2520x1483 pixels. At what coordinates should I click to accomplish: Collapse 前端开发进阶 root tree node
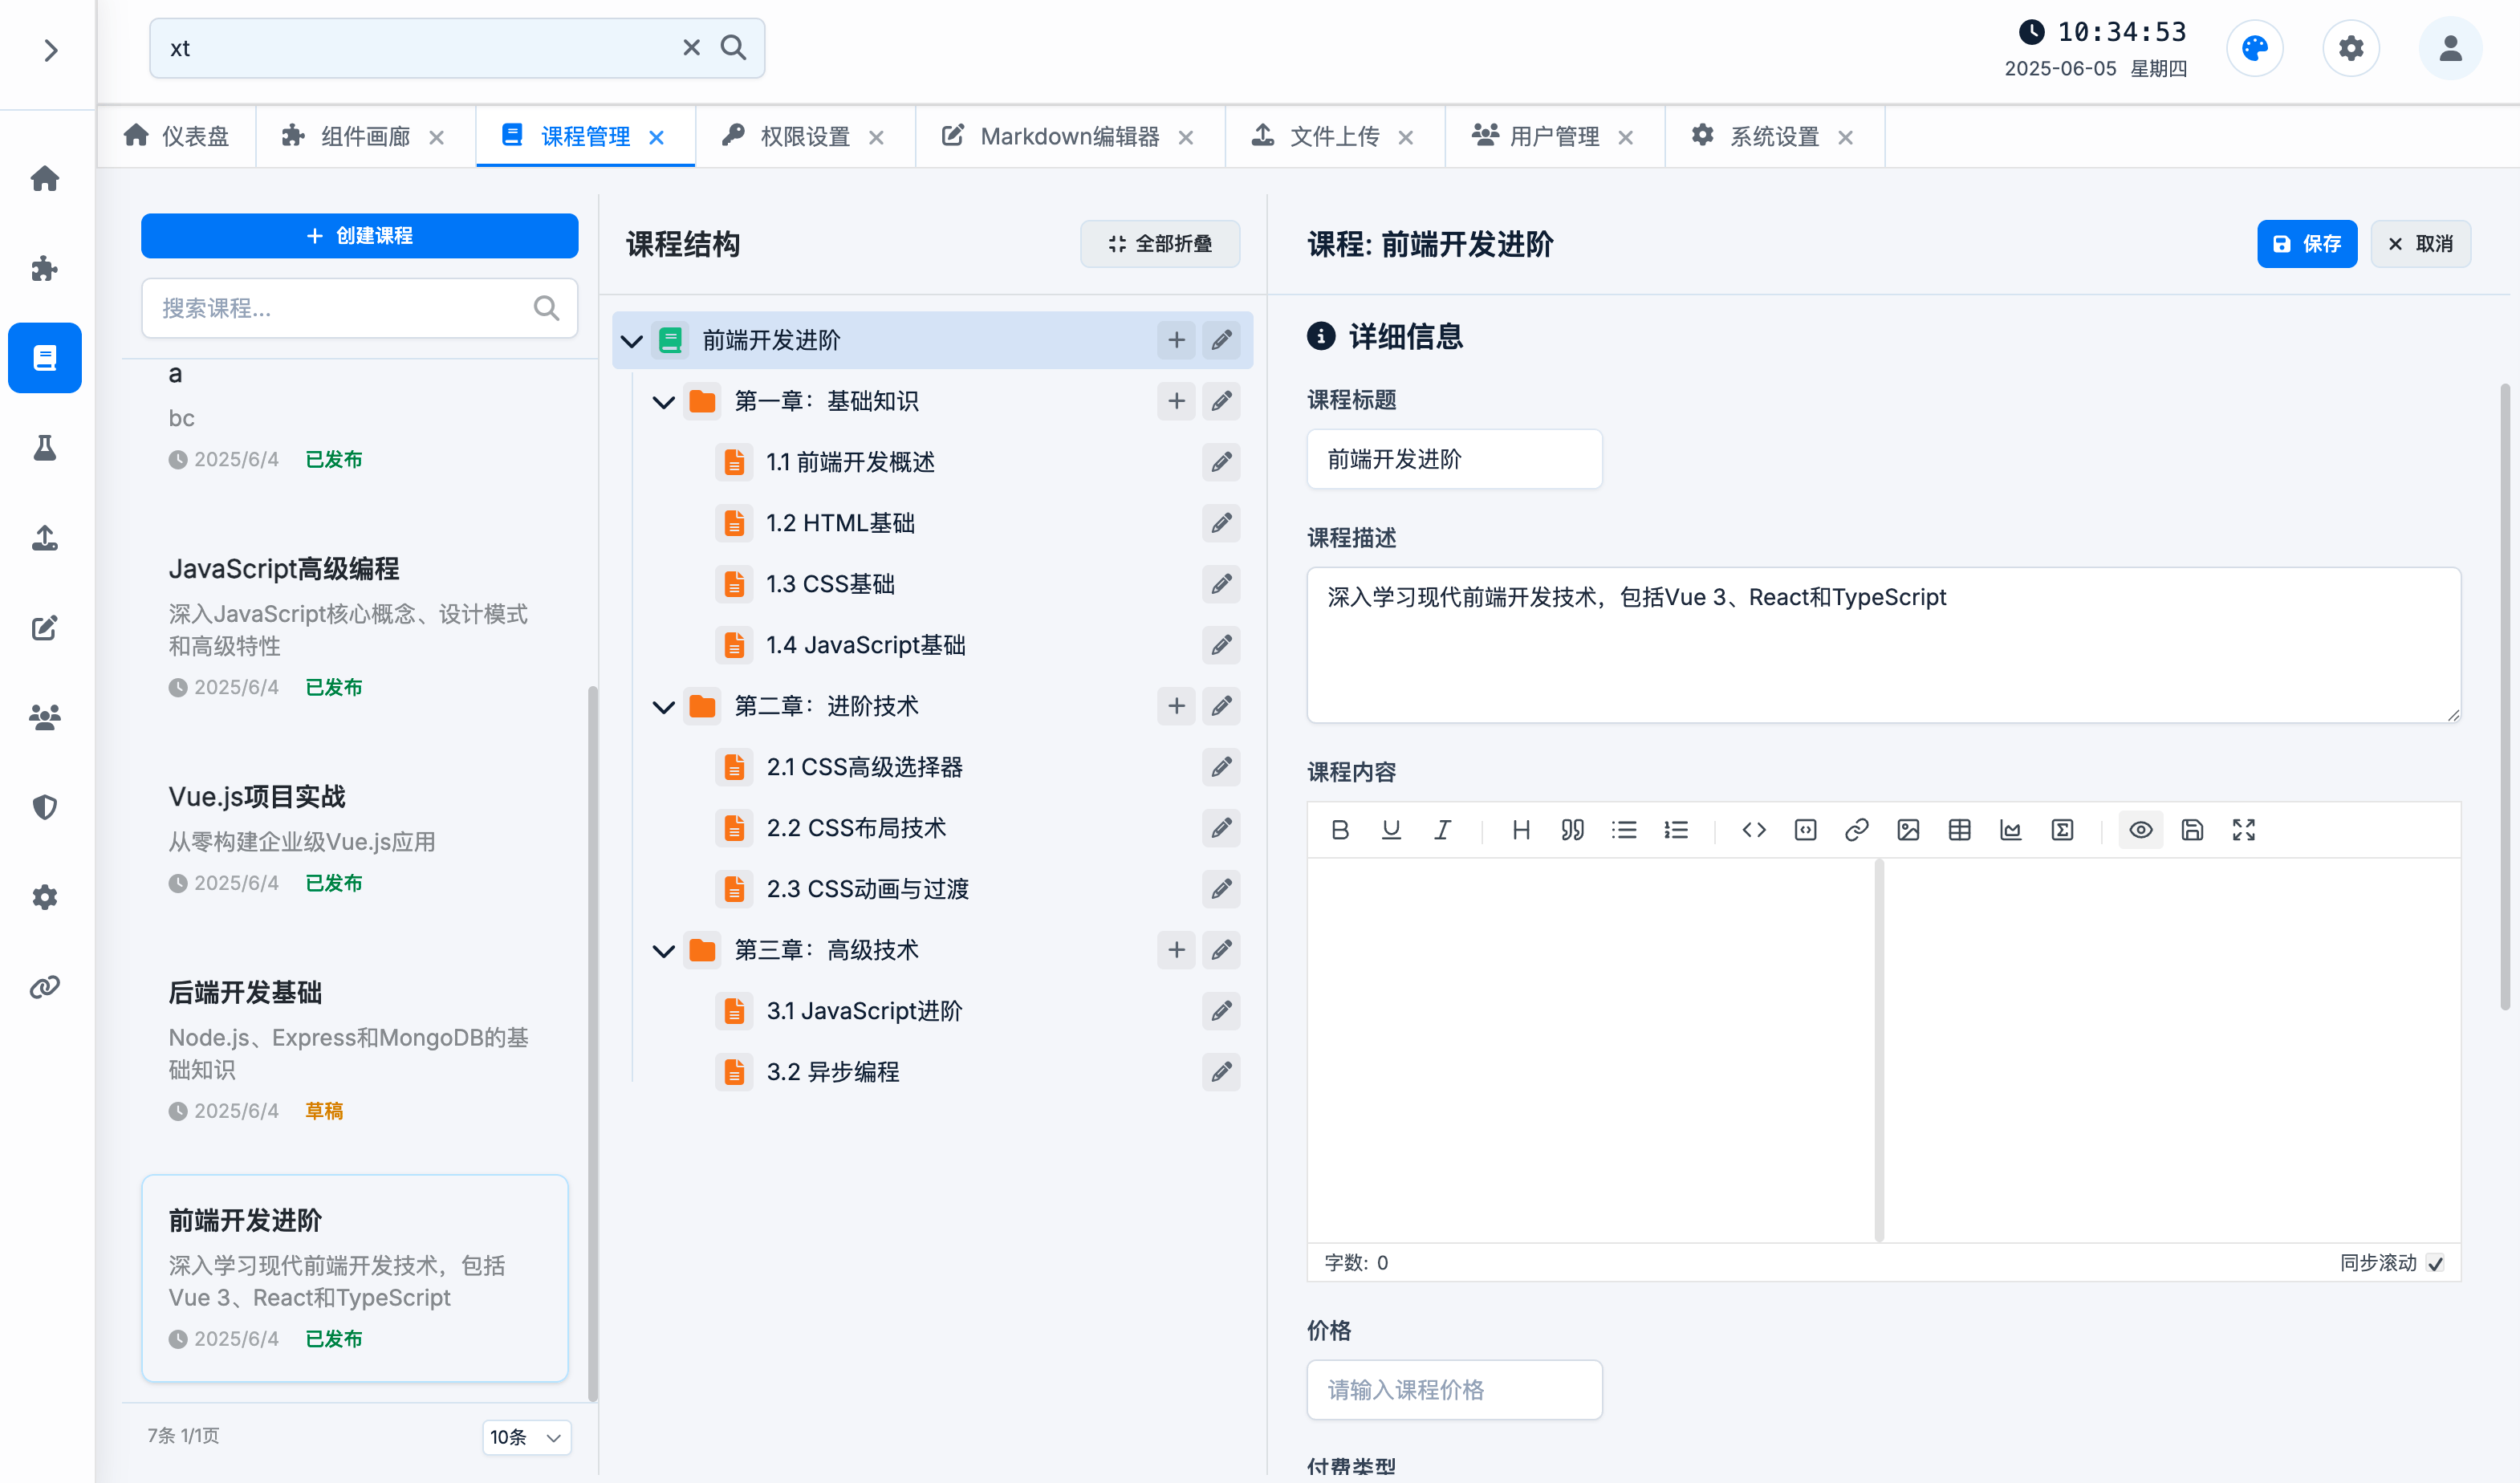(631, 341)
